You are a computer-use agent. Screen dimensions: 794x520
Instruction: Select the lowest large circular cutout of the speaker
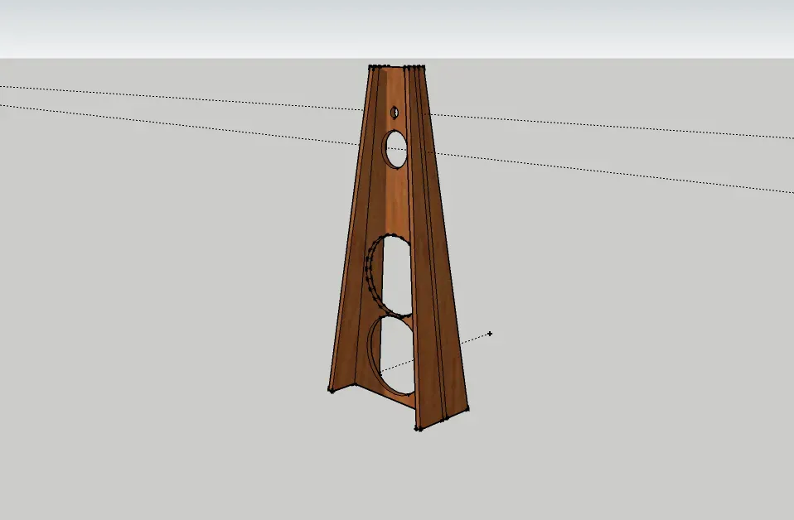(x=391, y=355)
